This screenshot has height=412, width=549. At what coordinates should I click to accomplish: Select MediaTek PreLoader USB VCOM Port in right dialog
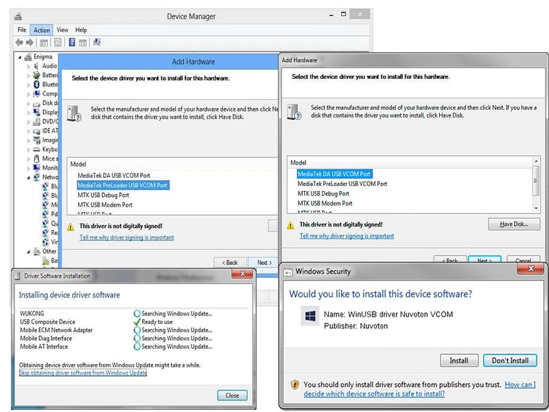342,183
